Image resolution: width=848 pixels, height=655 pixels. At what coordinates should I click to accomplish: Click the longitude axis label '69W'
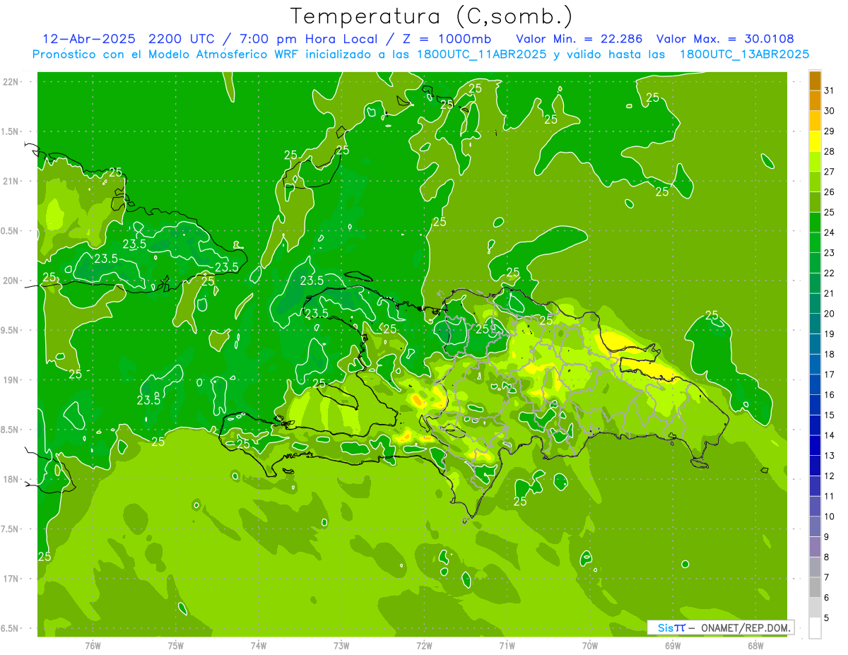point(673,645)
